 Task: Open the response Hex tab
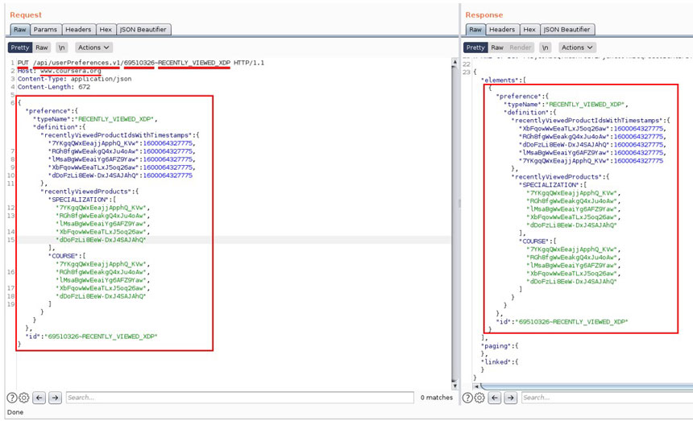529,30
